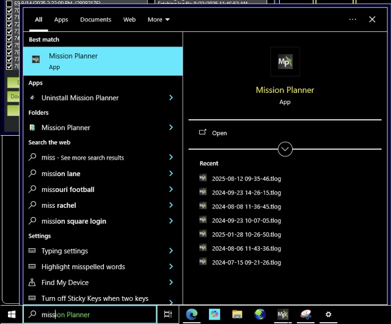This screenshot has width=391, height=324.
Task: Open Mission Planner from taskbar
Action: click(x=283, y=314)
